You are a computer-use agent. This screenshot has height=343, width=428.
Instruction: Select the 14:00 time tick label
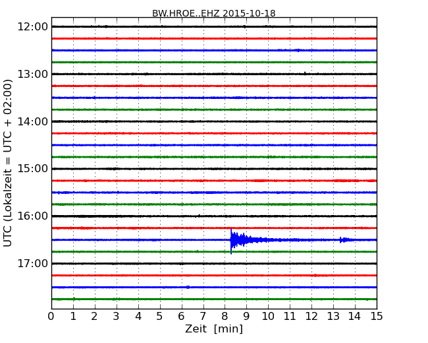click(x=33, y=122)
